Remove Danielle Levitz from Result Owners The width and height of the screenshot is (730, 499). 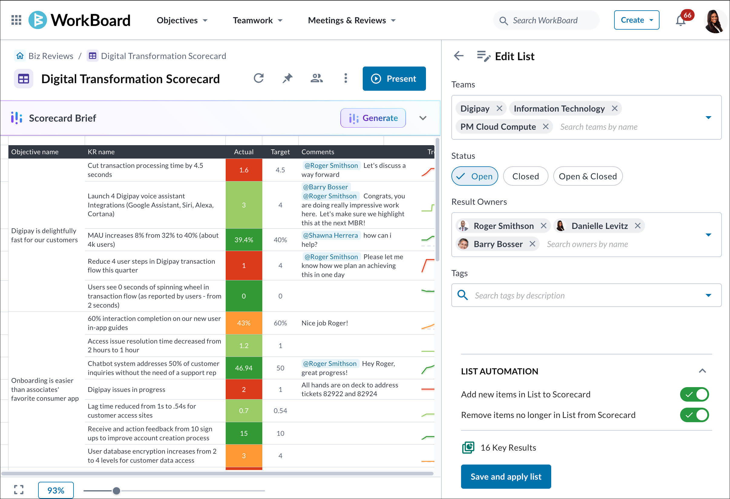pos(637,226)
